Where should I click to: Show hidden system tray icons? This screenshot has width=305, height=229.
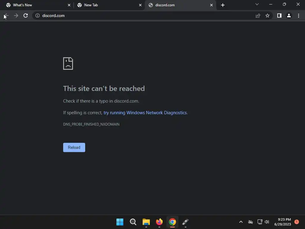point(241,222)
